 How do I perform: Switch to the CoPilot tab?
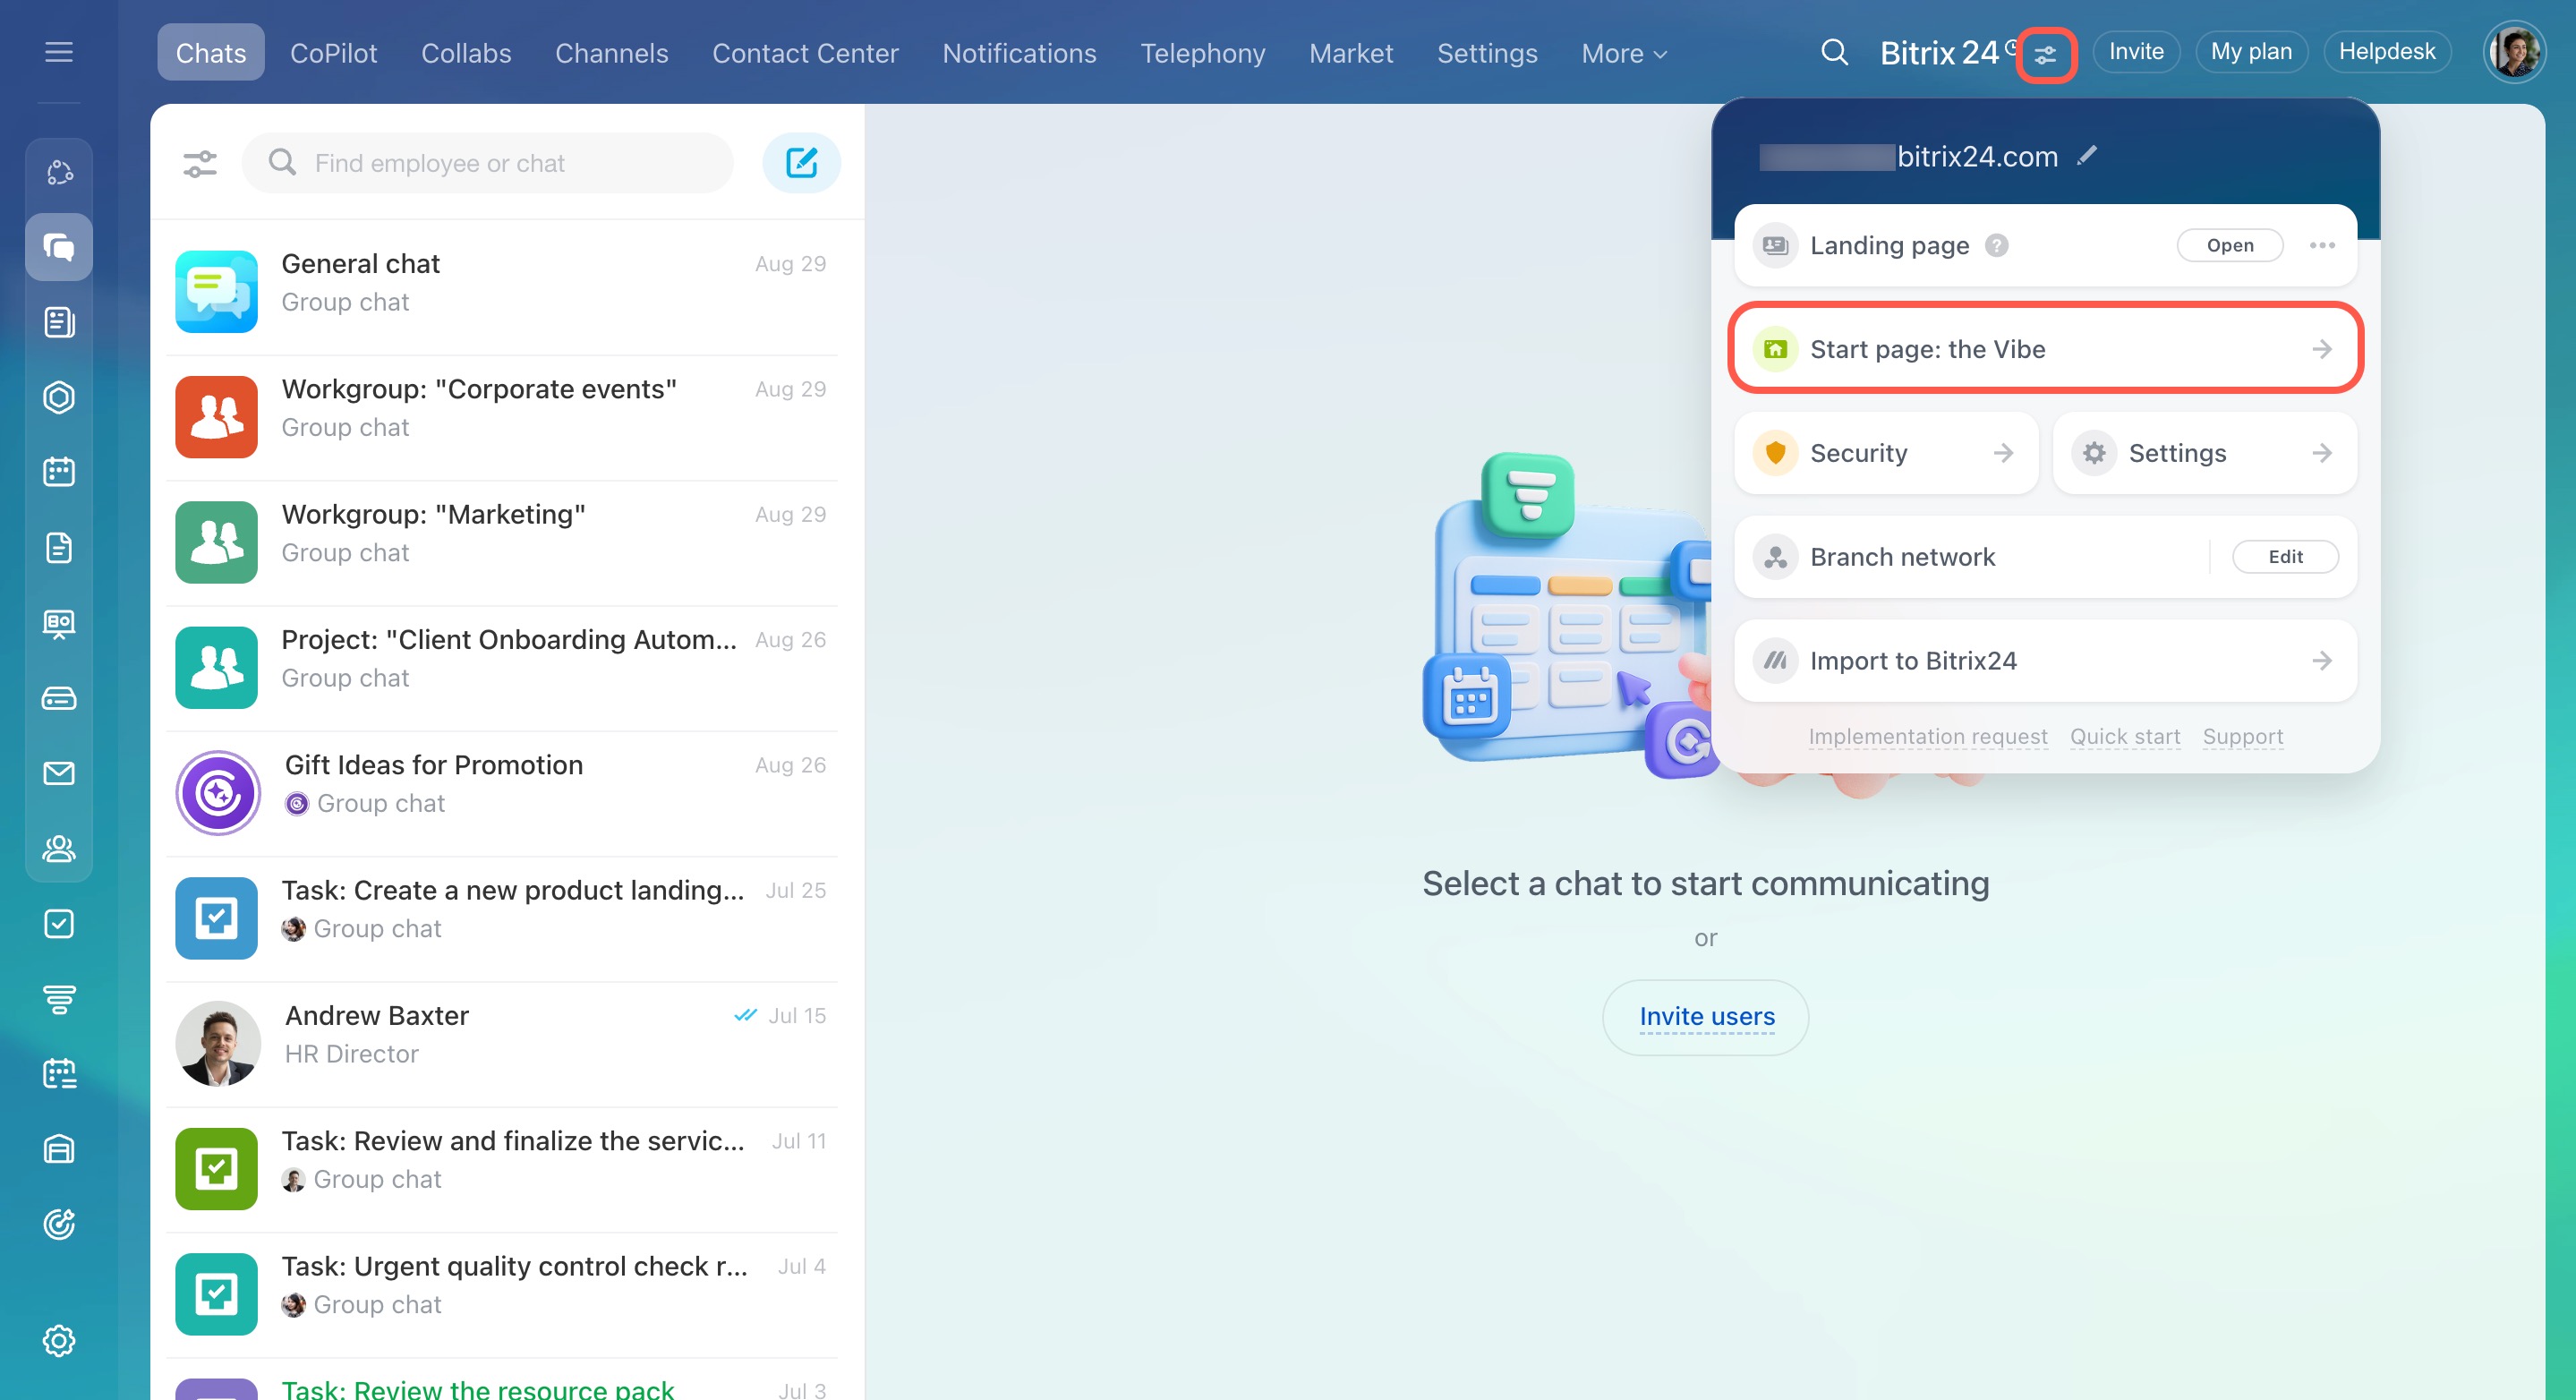[333, 53]
